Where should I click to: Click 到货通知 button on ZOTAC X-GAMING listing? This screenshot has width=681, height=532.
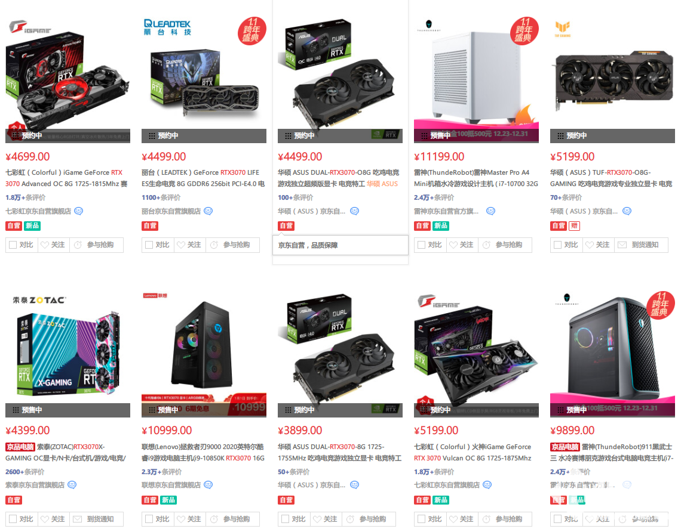tap(96, 519)
